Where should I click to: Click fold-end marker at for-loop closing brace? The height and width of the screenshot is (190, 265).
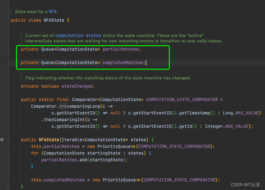pos(9,167)
